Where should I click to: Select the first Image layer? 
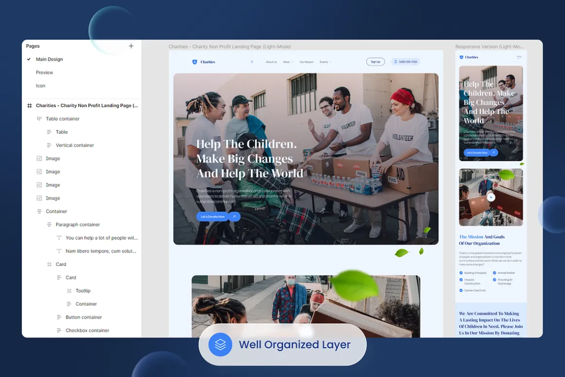(53, 159)
